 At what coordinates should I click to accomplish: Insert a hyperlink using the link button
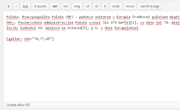point(25,6)
